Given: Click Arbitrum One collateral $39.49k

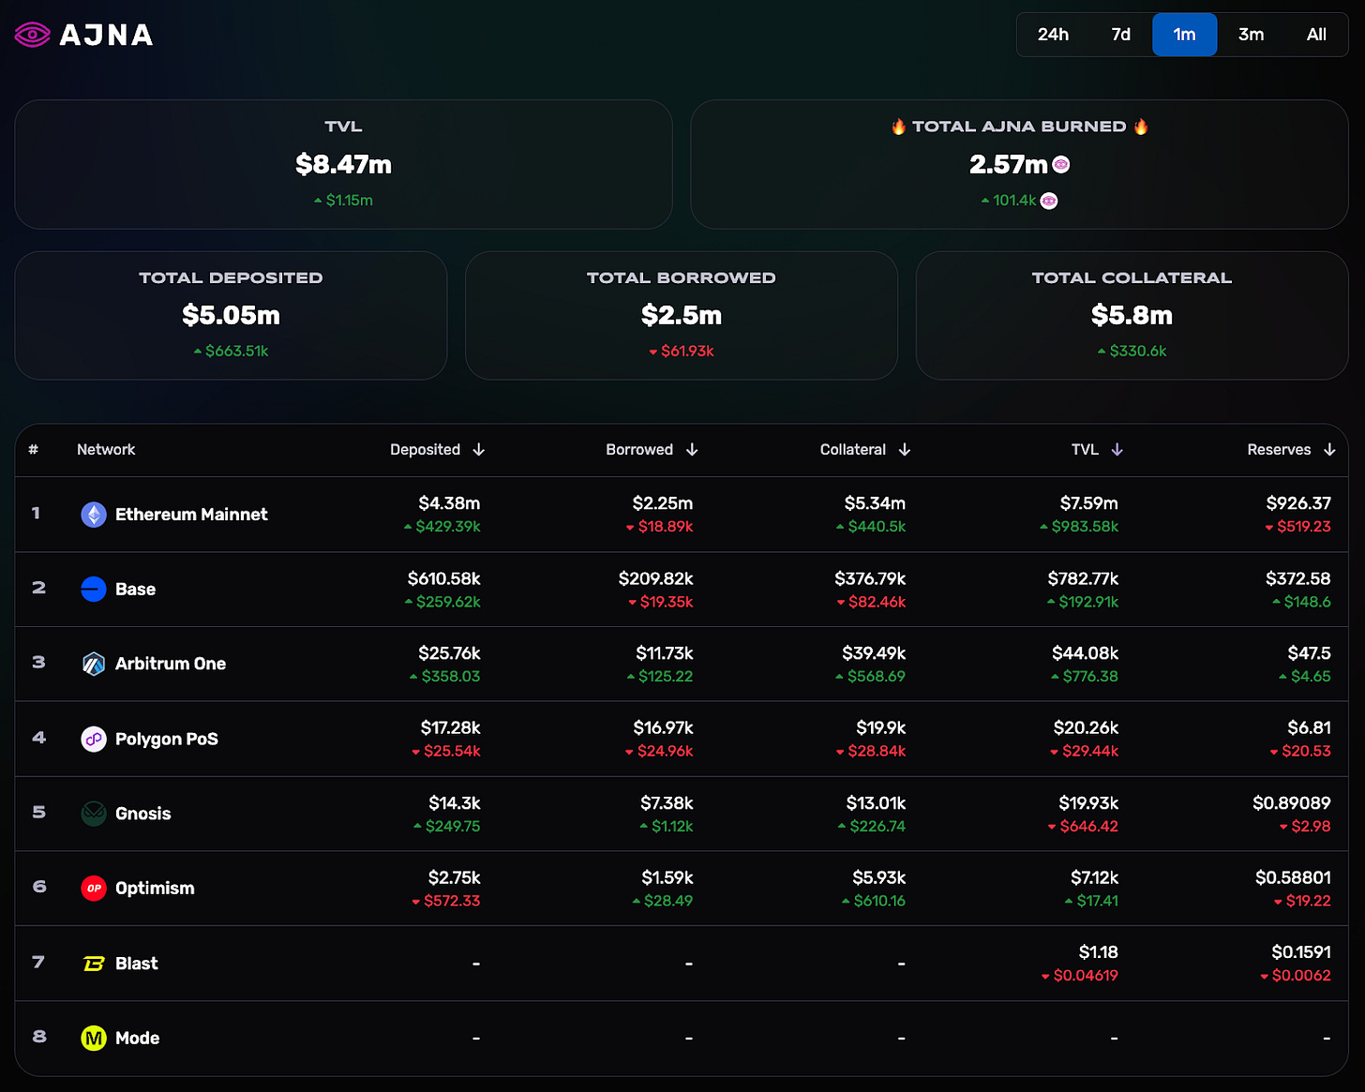Looking at the screenshot, I should click(874, 653).
